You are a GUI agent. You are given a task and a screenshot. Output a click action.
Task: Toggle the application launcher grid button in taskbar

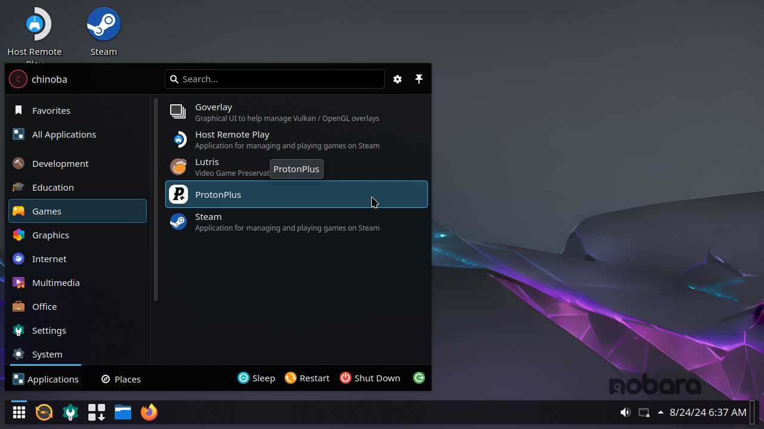(x=19, y=412)
